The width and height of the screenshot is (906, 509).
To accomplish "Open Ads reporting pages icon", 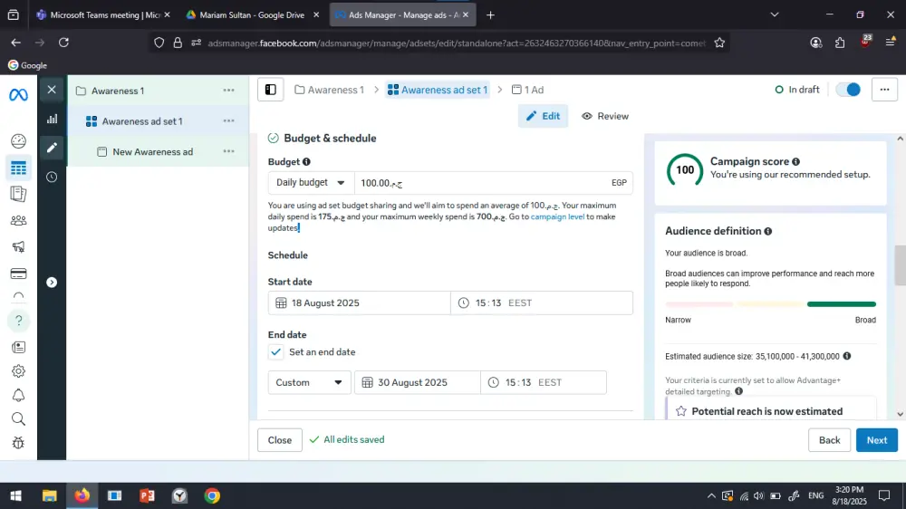I will (18, 194).
